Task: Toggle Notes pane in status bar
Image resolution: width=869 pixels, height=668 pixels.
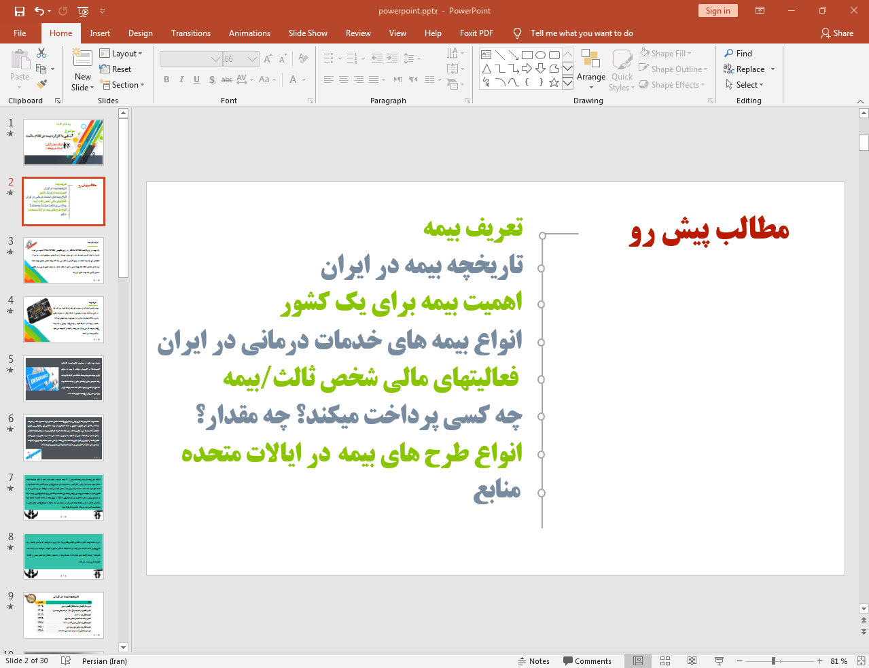Action: point(534,661)
